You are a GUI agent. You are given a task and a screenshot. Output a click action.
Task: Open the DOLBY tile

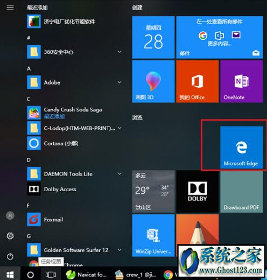coord(198,192)
